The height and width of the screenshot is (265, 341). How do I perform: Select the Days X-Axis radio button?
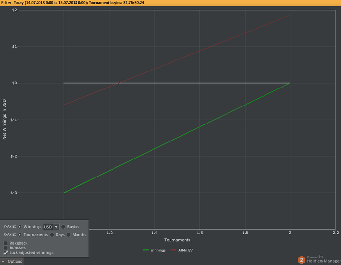[x=52, y=235]
